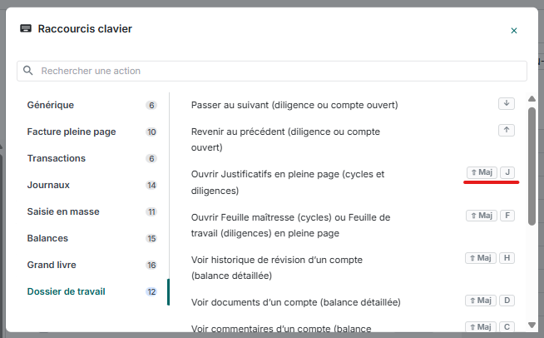The image size is (544, 338).
Task: Click the up arrow key badge
Action: coord(507,130)
